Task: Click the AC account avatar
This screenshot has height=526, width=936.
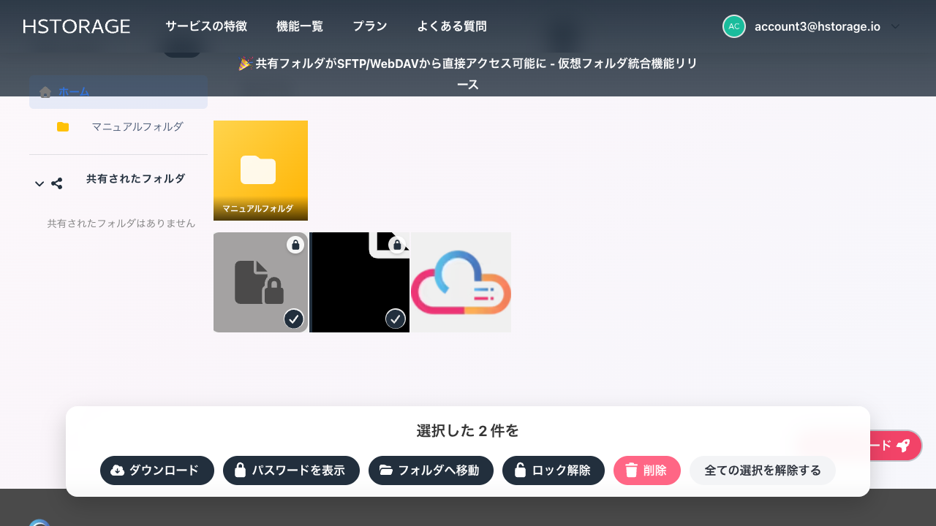Action: (x=734, y=26)
